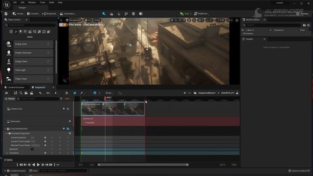Click the viewport maximize layout icon

pyautogui.click(x=237, y=20)
